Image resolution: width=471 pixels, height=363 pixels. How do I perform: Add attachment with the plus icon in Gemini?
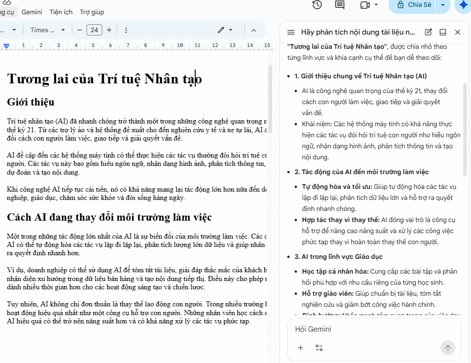tap(300, 348)
